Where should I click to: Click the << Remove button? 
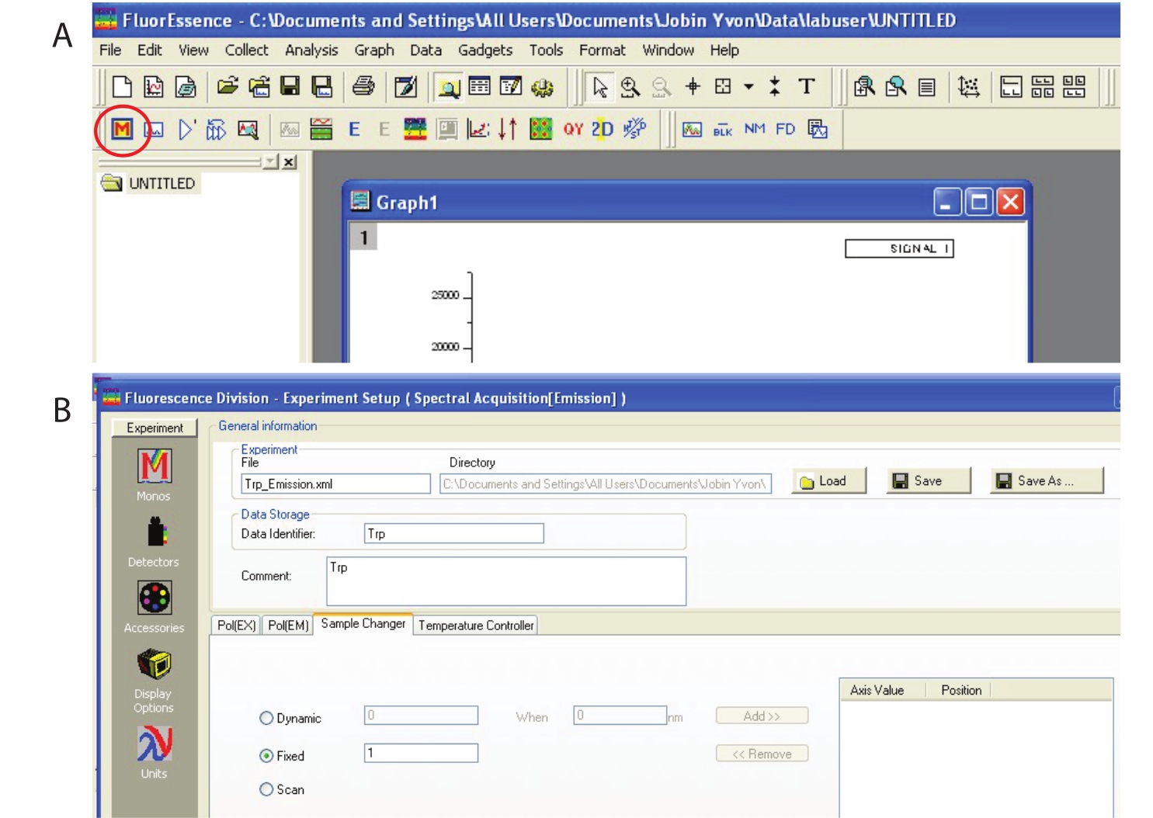(762, 754)
